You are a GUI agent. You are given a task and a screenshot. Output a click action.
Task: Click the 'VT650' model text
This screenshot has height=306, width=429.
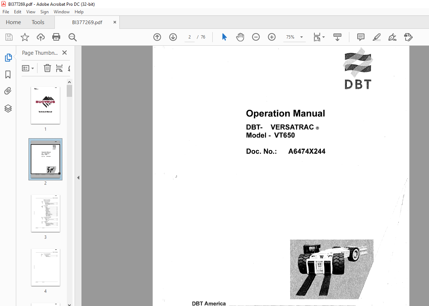(x=284, y=135)
